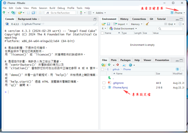This screenshot has height=133, width=188.
Task: Switch to the Background Jobs tab
Action: 27,19
